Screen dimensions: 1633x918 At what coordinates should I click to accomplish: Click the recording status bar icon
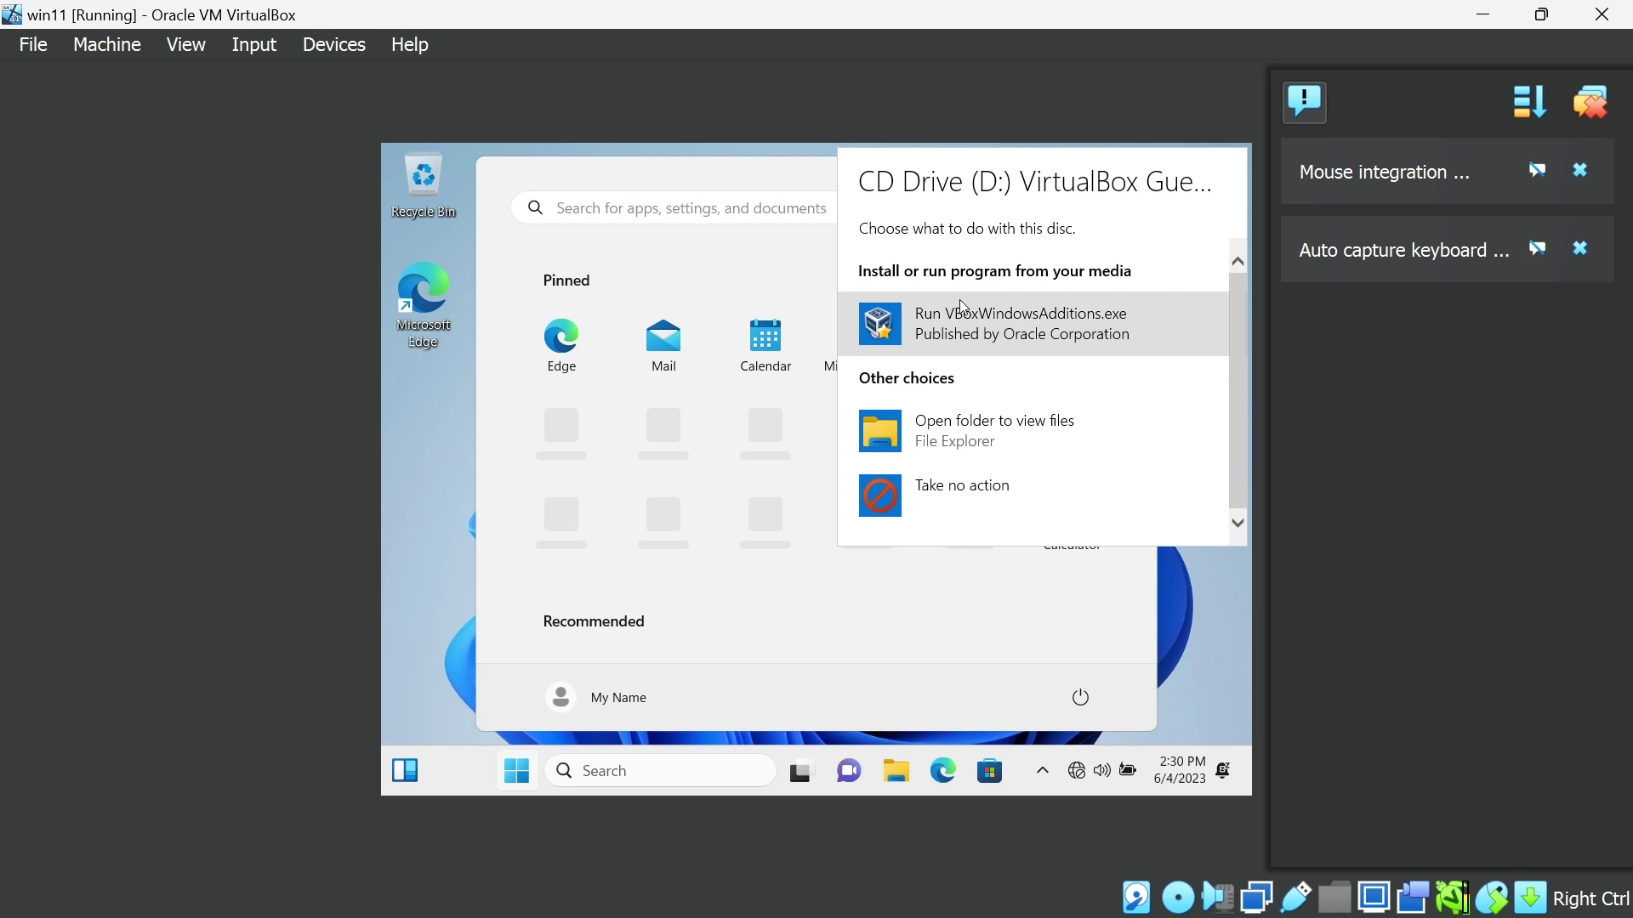[1413, 898]
